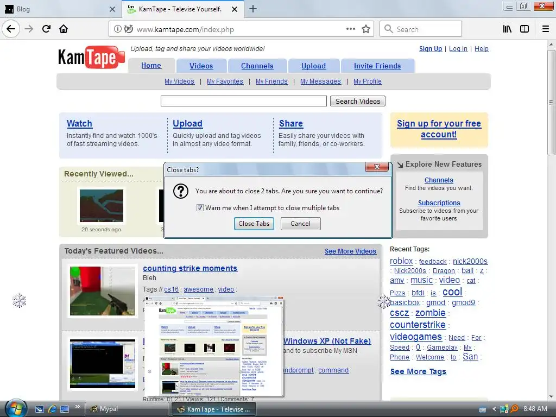Click the orange tray search icon

(514, 409)
